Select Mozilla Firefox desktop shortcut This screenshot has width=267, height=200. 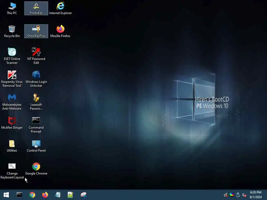pos(60,31)
